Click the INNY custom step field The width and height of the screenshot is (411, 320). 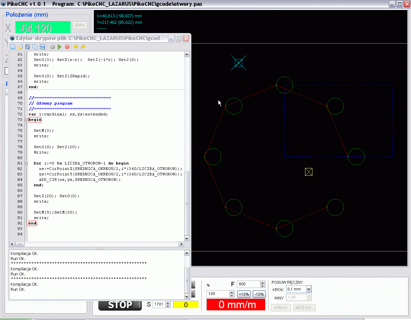click(x=297, y=298)
